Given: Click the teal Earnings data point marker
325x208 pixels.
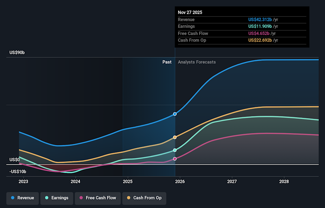Looking at the screenshot, I should point(175,150).
